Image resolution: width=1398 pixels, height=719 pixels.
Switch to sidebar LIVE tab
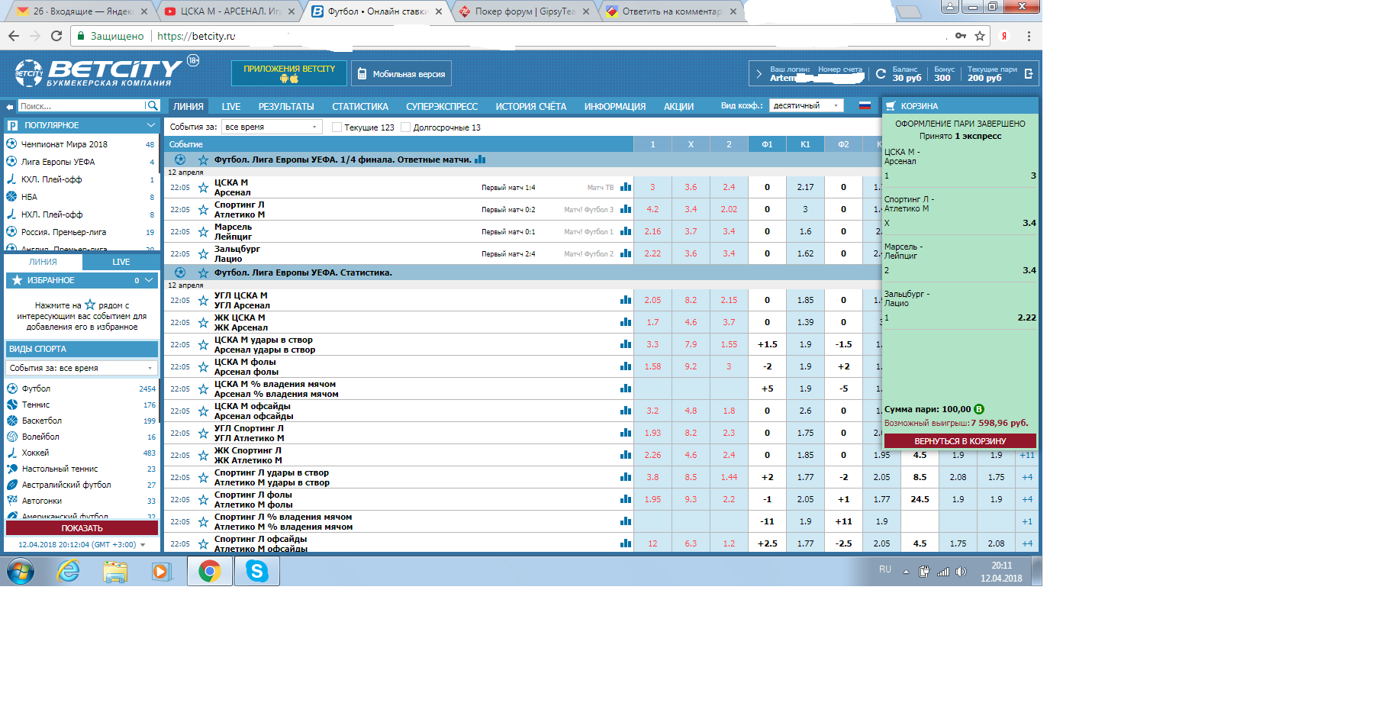click(x=121, y=262)
